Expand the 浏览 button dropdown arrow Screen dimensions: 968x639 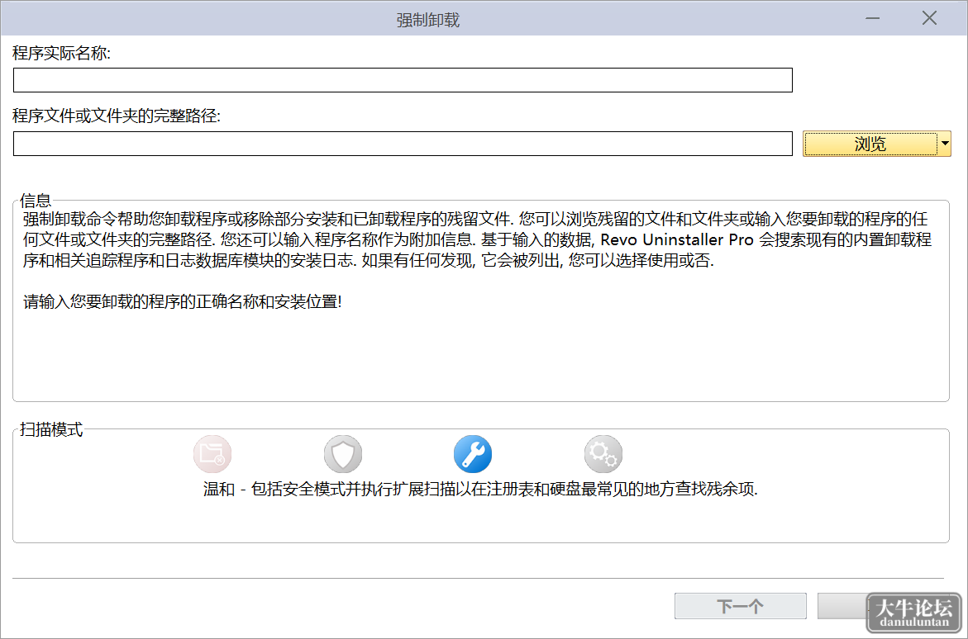pyautogui.click(x=945, y=144)
